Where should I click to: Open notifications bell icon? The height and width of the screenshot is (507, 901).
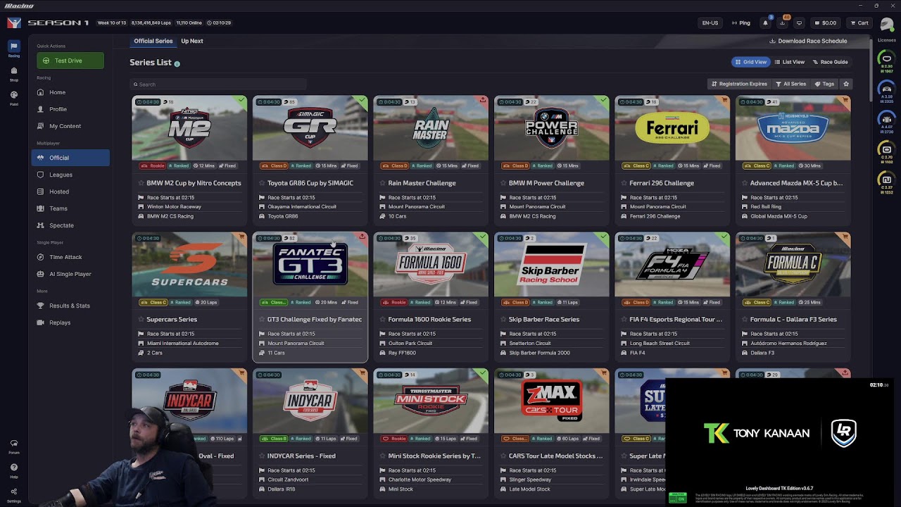point(765,23)
